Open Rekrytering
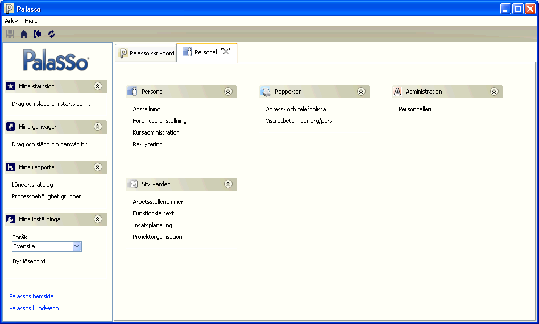 click(147, 144)
